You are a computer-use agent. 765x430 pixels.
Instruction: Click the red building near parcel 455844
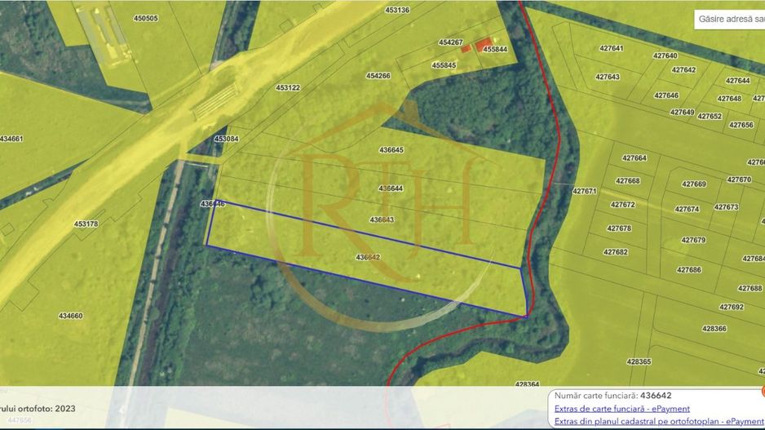click(484, 43)
